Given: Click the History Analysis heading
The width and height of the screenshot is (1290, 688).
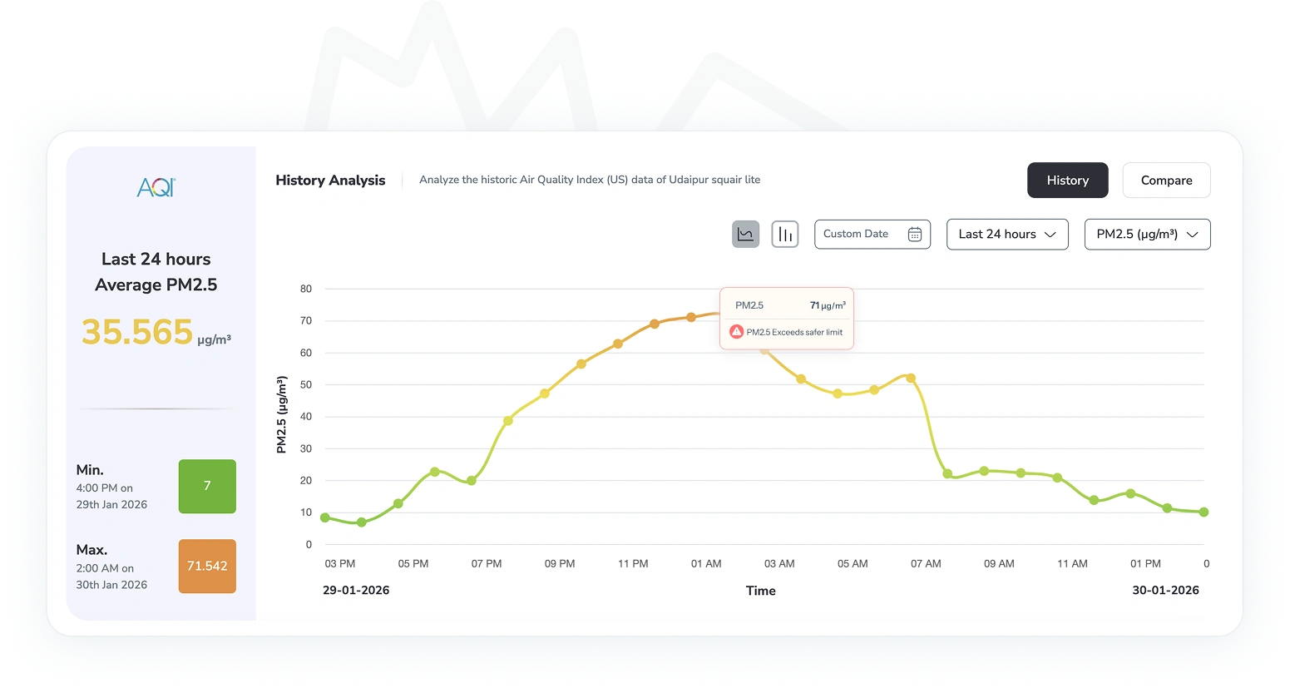Looking at the screenshot, I should click(330, 181).
